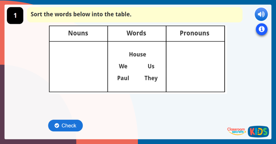Click the black question number 1 badge
The image size is (276, 144).
[15, 16]
